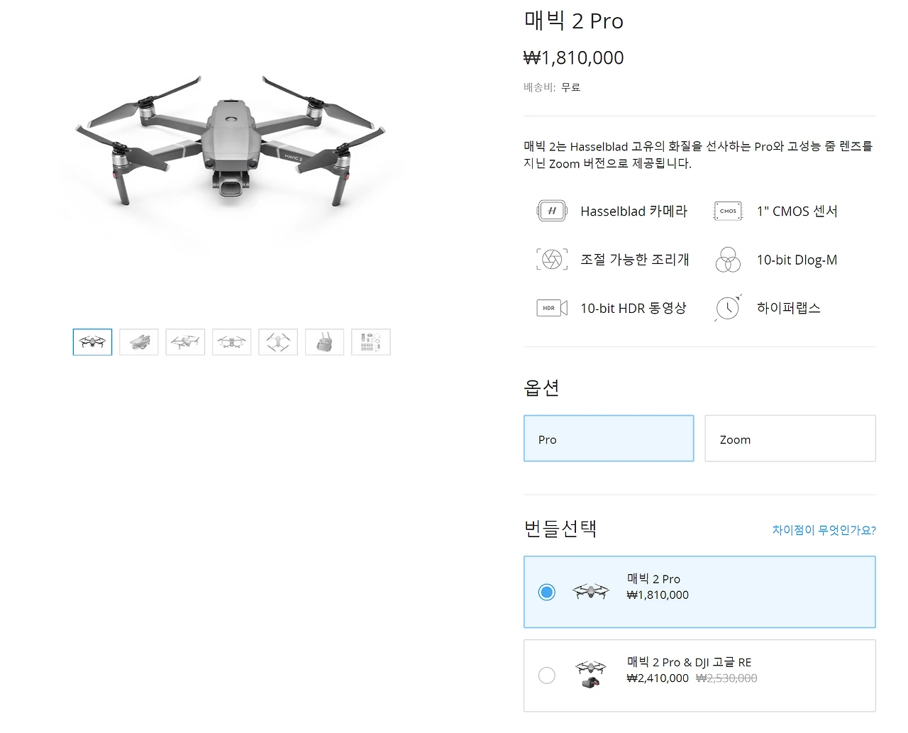Open the 차이점이 무엇인가요? link
Image resolution: width=908 pixels, height=733 pixels.
point(824,530)
